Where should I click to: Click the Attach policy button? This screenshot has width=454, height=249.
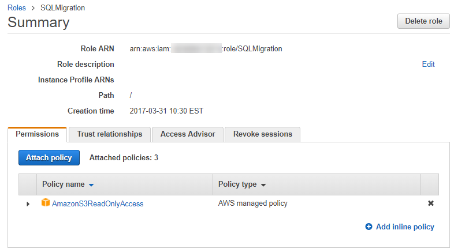[x=49, y=158]
